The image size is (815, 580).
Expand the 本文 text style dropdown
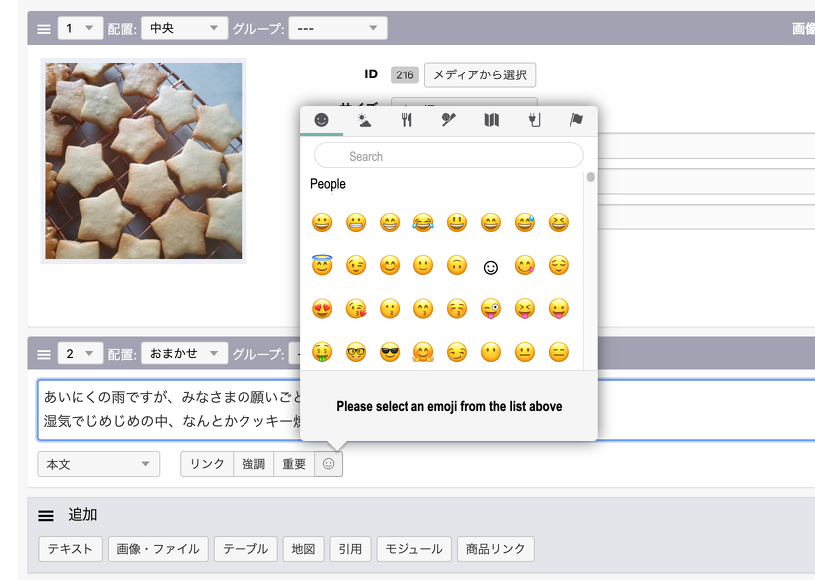pos(98,464)
